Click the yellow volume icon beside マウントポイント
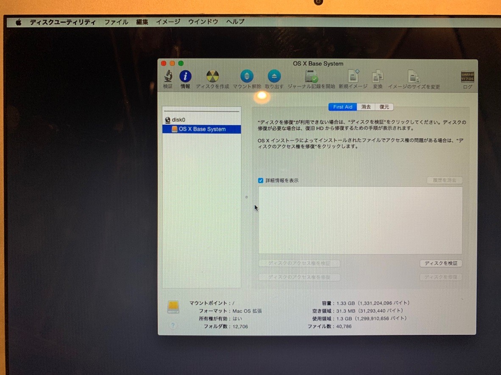 [x=173, y=307]
